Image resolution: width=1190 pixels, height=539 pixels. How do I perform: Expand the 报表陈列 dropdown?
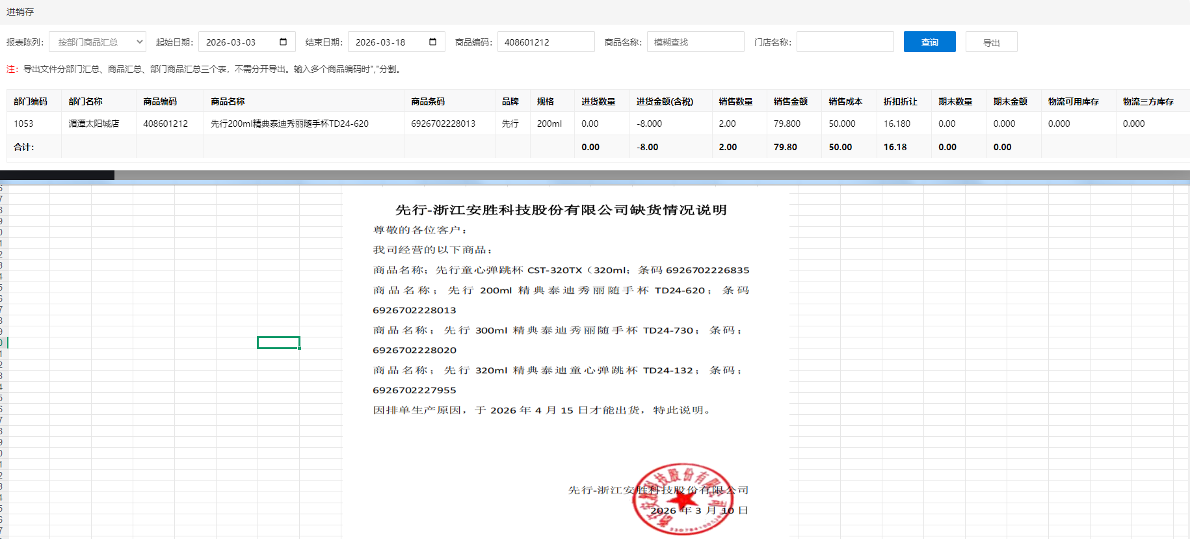point(98,42)
